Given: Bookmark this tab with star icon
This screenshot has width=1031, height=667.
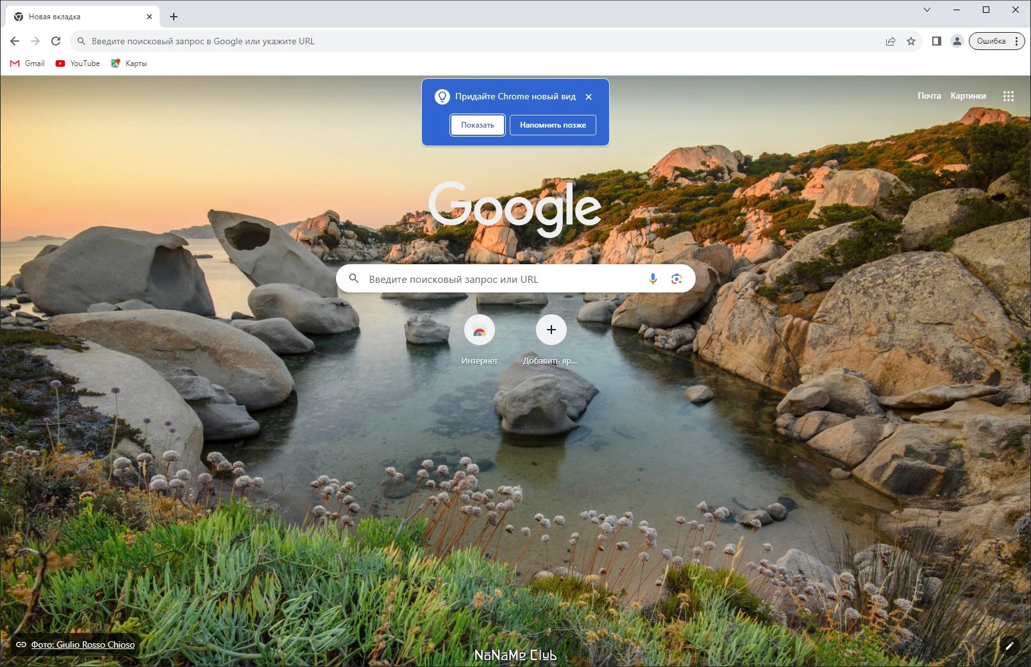Looking at the screenshot, I should (x=911, y=41).
